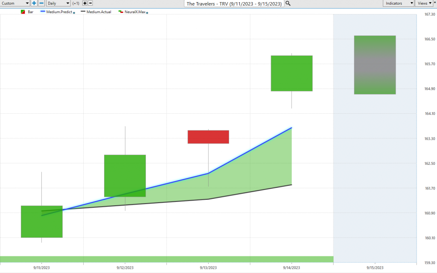Click the 165.70 price axis label

click(x=429, y=63)
